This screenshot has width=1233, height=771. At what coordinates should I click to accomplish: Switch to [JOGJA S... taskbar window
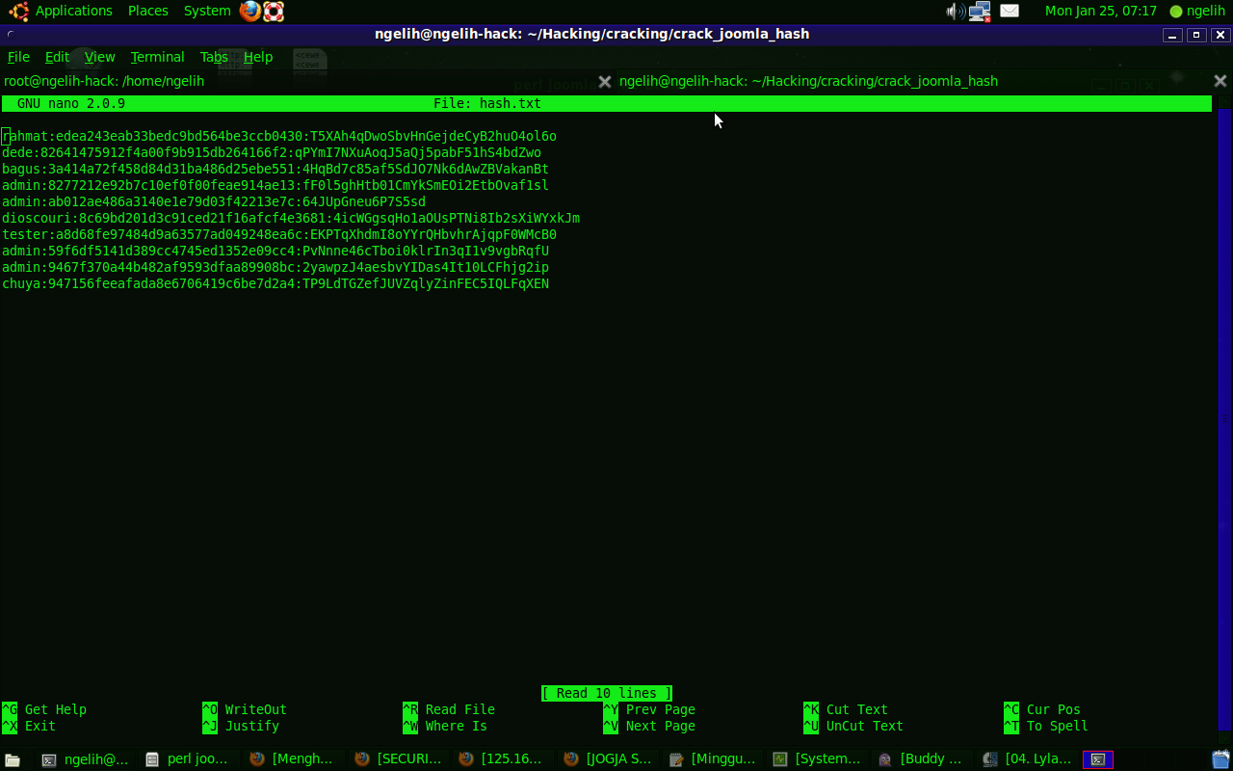[x=607, y=759]
